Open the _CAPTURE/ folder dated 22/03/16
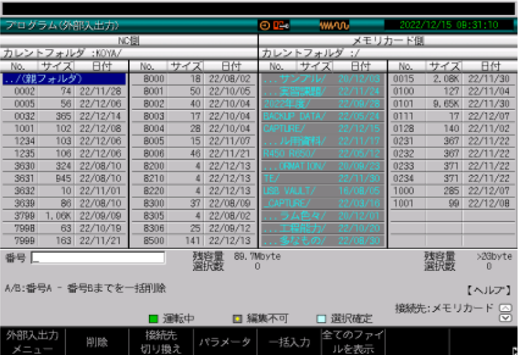 coord(322,204)
